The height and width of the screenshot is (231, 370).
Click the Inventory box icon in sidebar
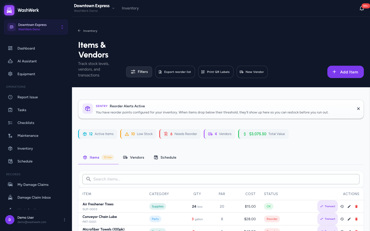(x=10, y=148)
